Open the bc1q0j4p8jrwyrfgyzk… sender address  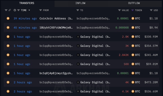[56, 73]
